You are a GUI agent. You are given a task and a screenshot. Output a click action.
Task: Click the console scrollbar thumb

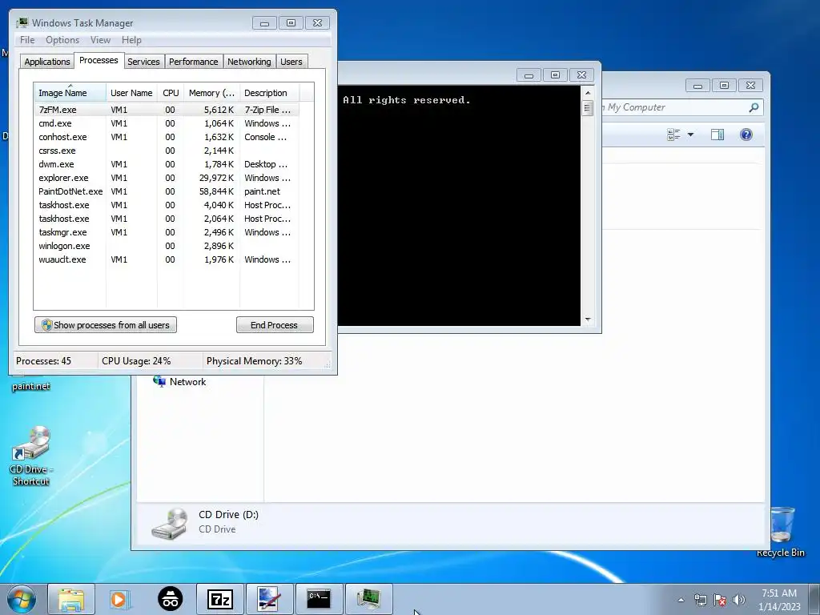[587, 108]
